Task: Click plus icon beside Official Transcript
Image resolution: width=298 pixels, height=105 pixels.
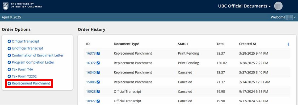Action: (9, 41)
